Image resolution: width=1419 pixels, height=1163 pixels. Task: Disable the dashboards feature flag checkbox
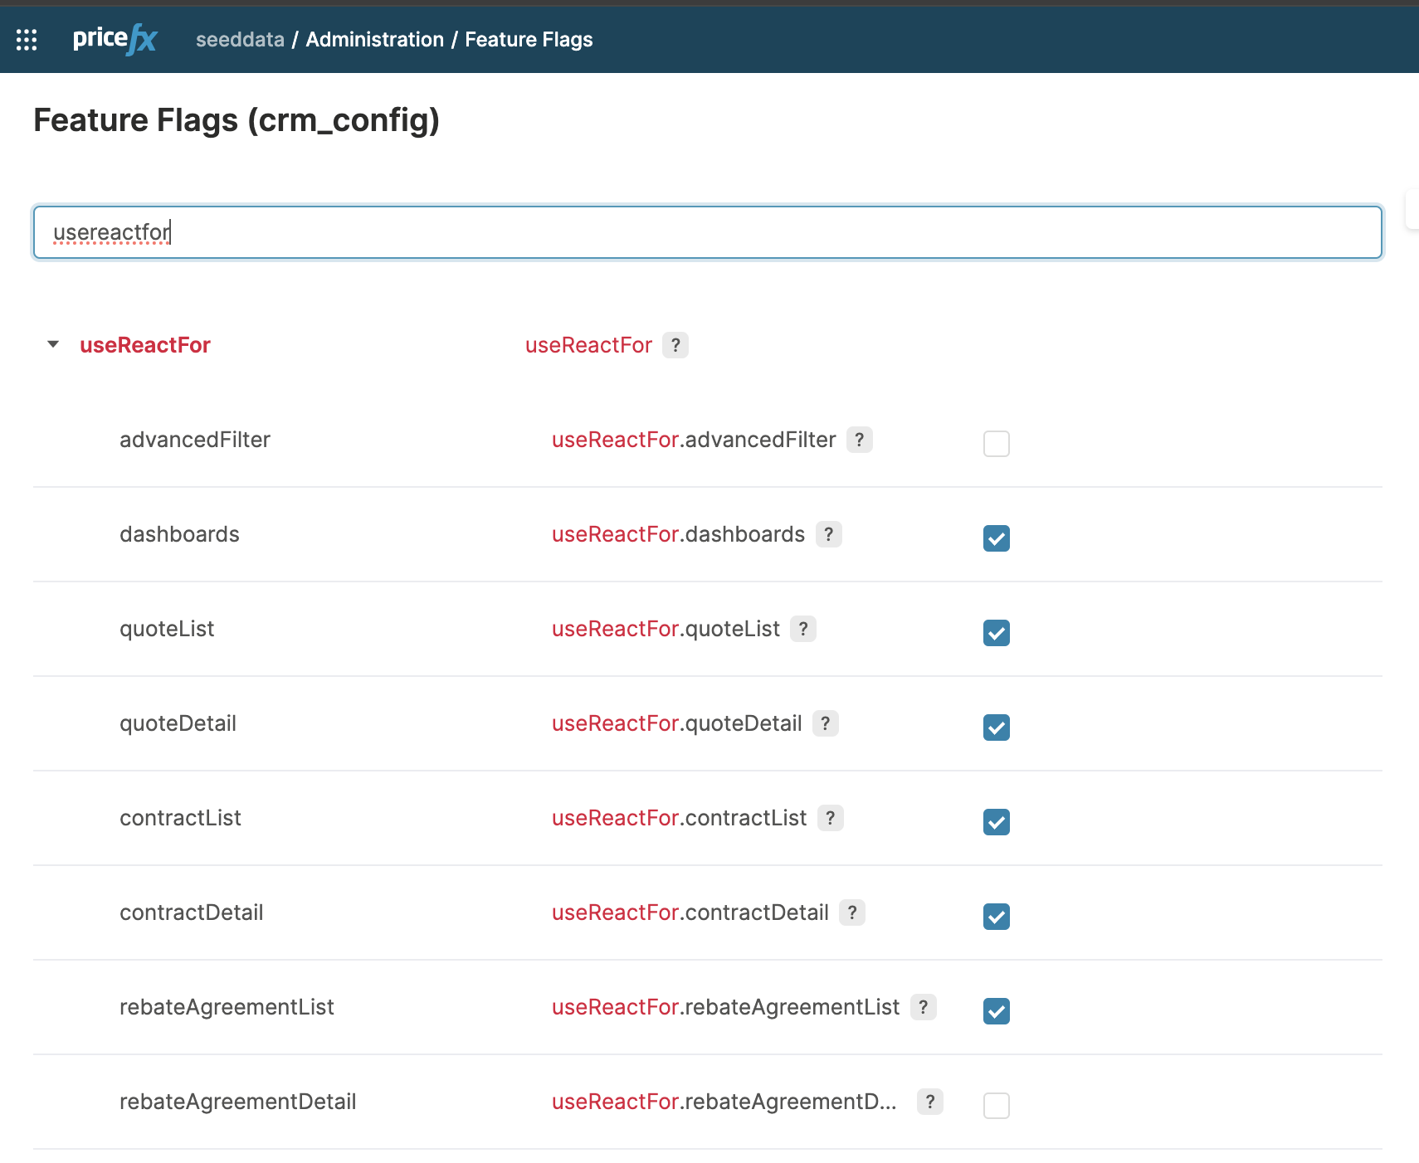click(996, 538)
